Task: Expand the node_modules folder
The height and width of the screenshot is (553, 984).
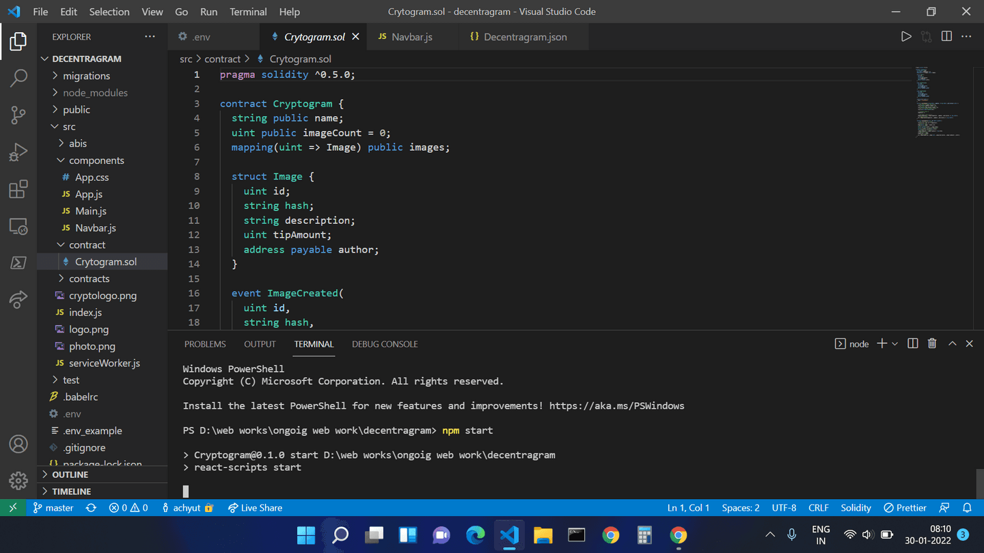Action: pyautogui.click(x=102, y=93)
